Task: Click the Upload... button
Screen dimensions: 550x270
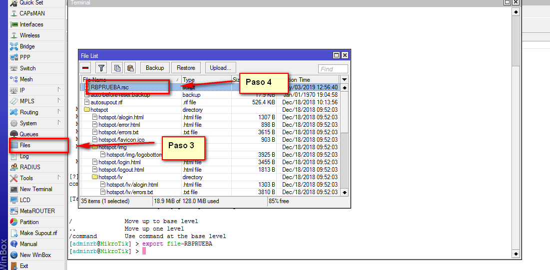Action: pos(220,68)
